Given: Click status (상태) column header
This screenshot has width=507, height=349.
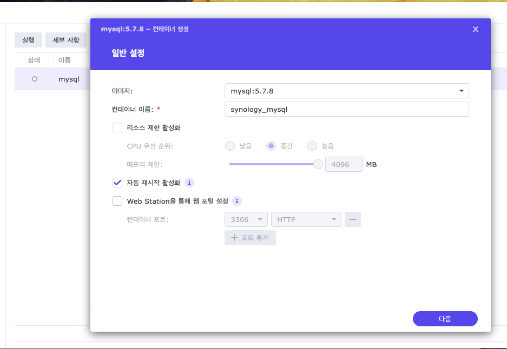Looking at the screenshot, I should click(x=34, y=60).
